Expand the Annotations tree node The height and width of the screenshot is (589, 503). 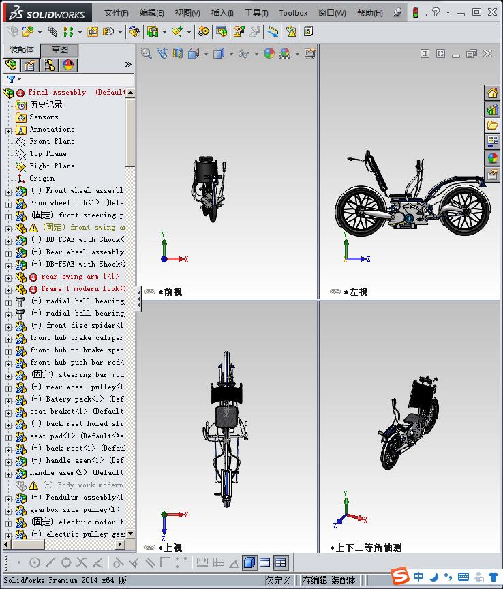coord(8,131)
